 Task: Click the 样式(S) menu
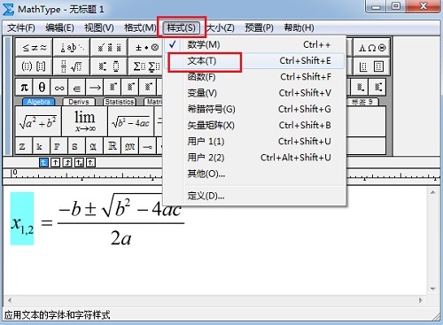(182, 28)
